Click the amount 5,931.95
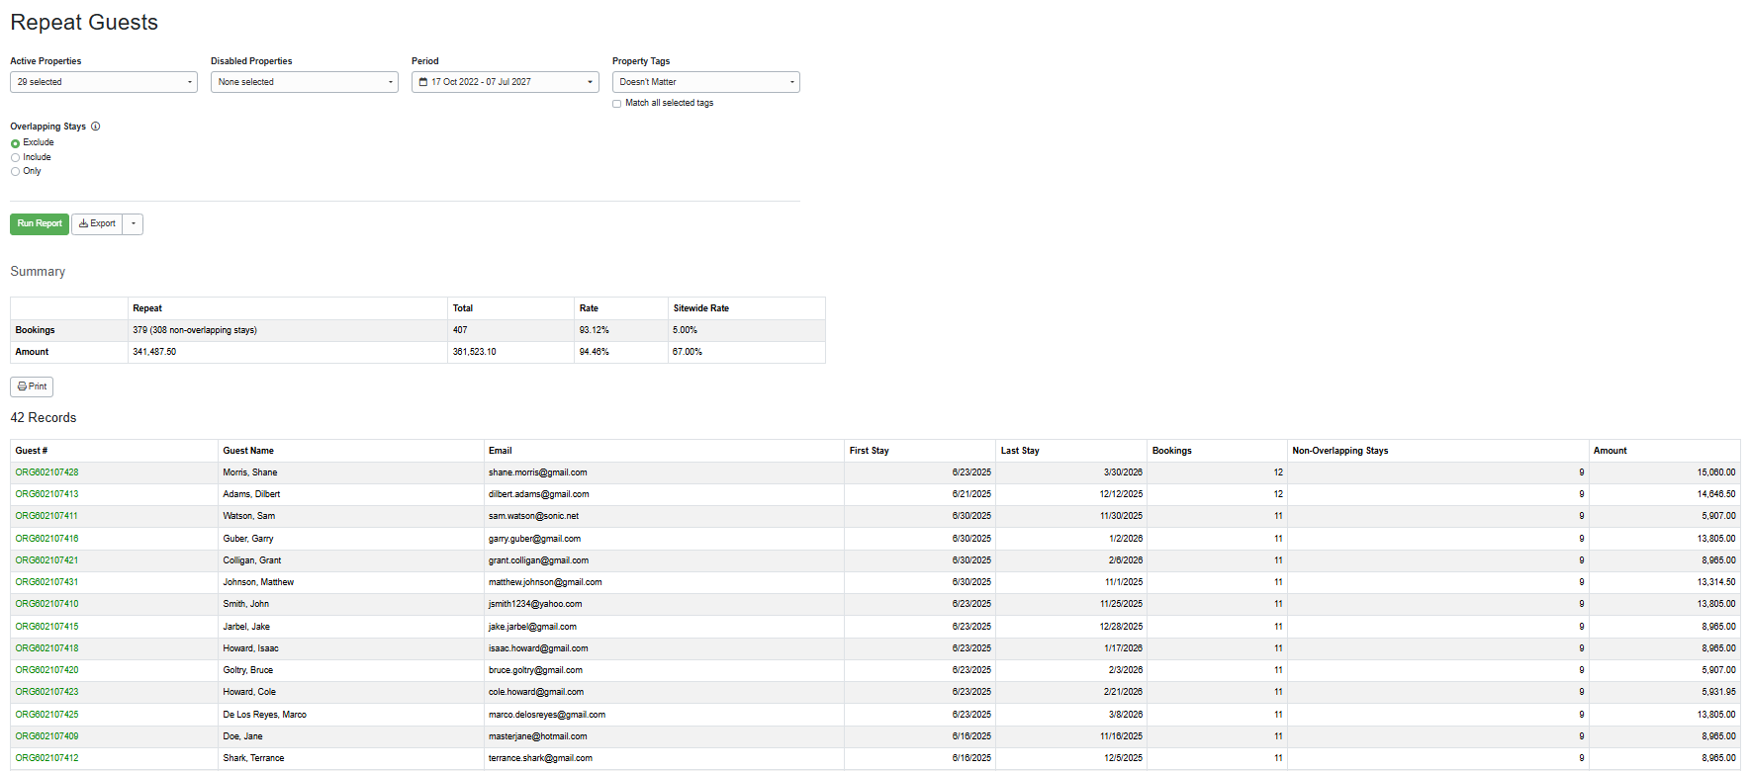This screenshot has width=1750, height=771. pos(1718,692)
